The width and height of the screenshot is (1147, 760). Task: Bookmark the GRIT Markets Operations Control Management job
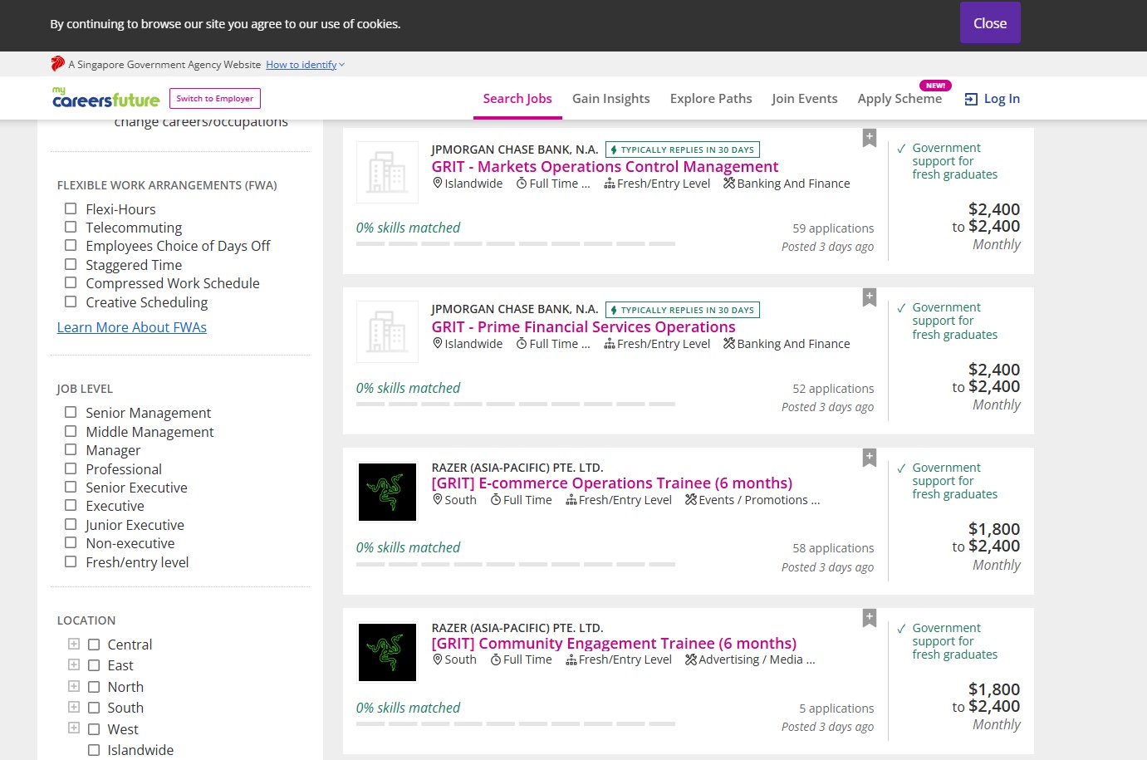click(869, 138)
